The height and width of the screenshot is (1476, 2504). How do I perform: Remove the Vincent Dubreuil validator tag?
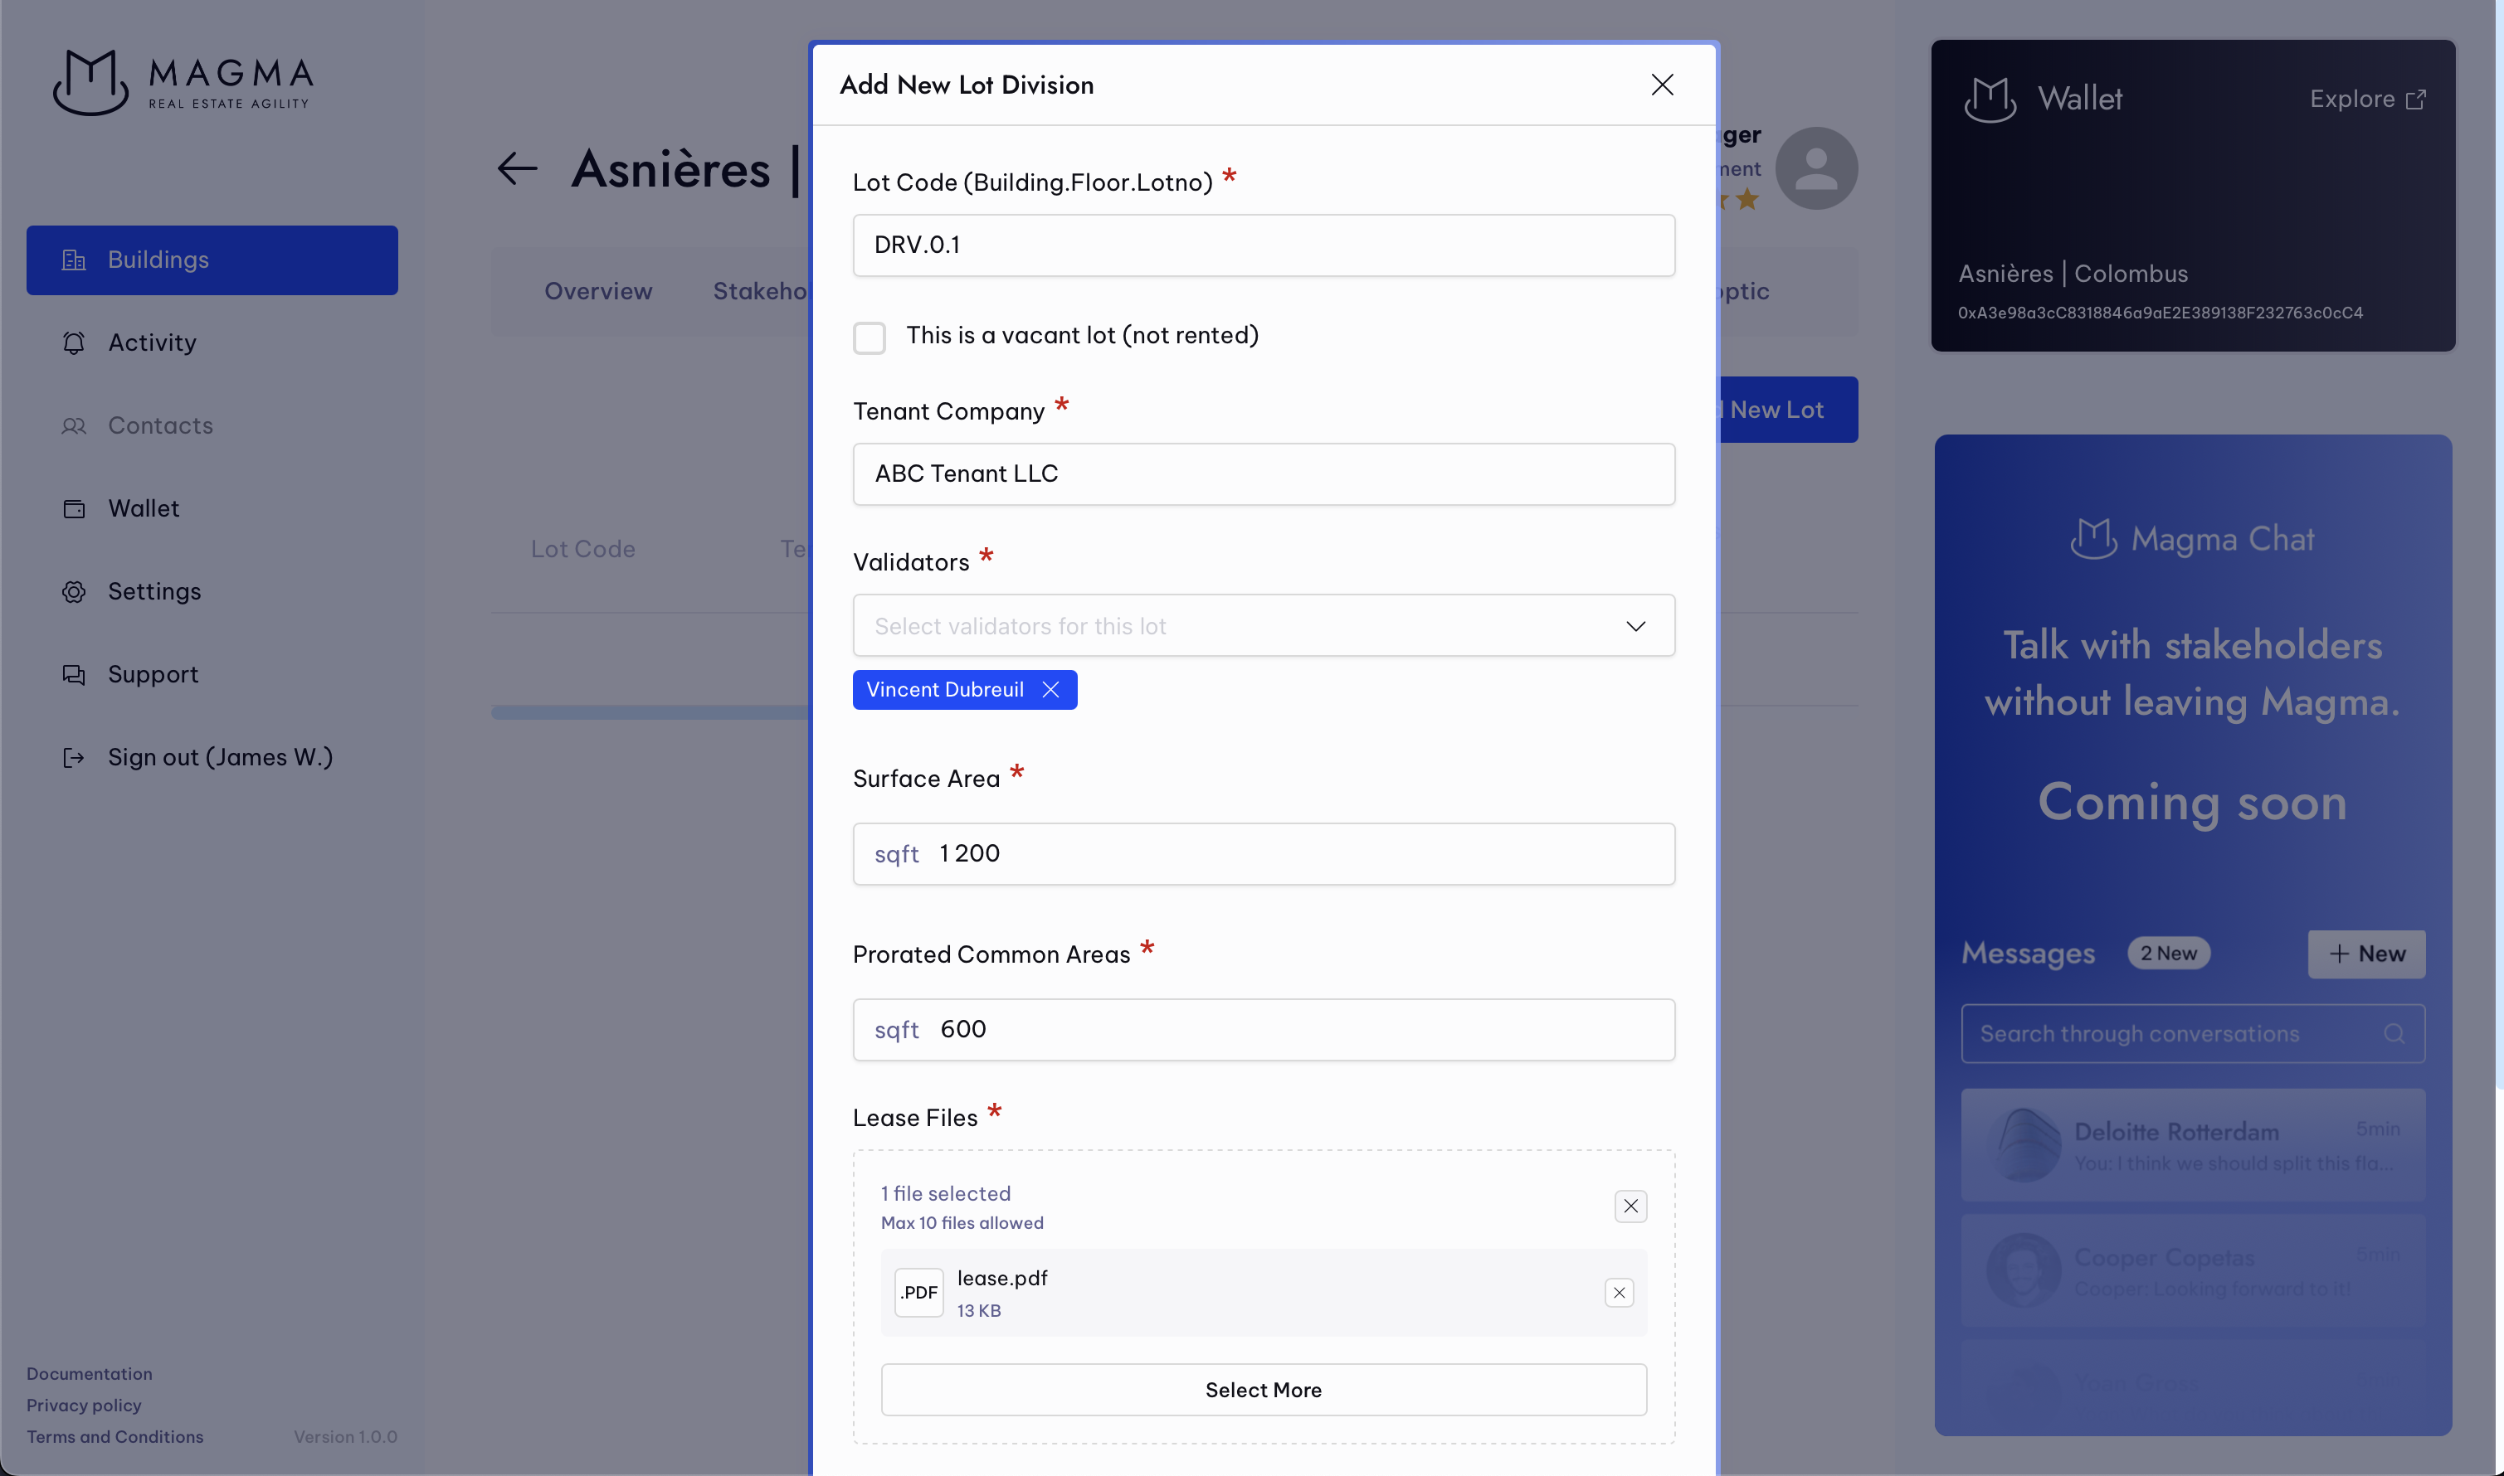tap(1051, 689)
